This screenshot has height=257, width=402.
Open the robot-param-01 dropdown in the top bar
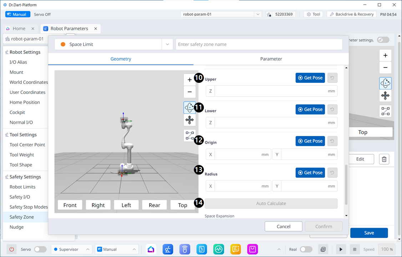click(x=258, y=14)
